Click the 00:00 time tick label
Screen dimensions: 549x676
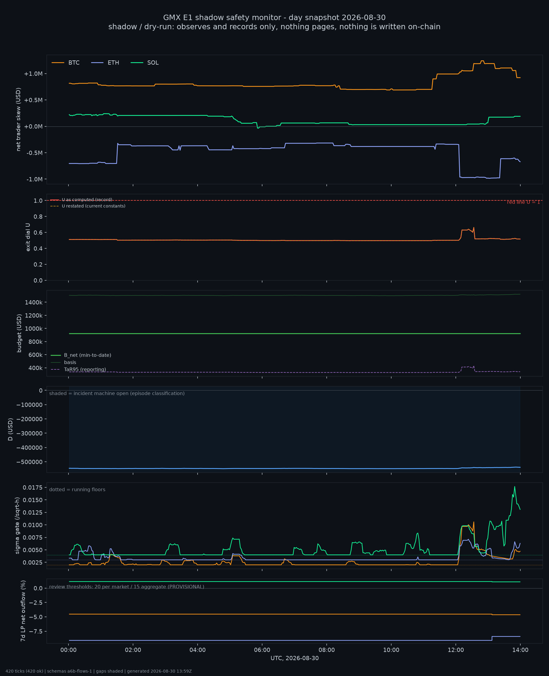pos(68,650)
